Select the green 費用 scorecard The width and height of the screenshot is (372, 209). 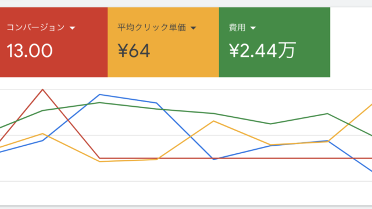click(274, 42)
